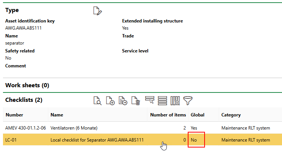
Task: Open checklist details with magnifier icon
Action: click(97, 100)
